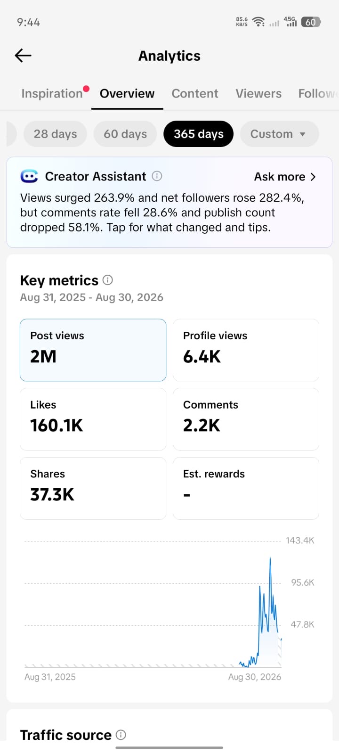Tap the battery indicator in status bar
Viewport: 339px width, 754px height.
tap(311, 22)
